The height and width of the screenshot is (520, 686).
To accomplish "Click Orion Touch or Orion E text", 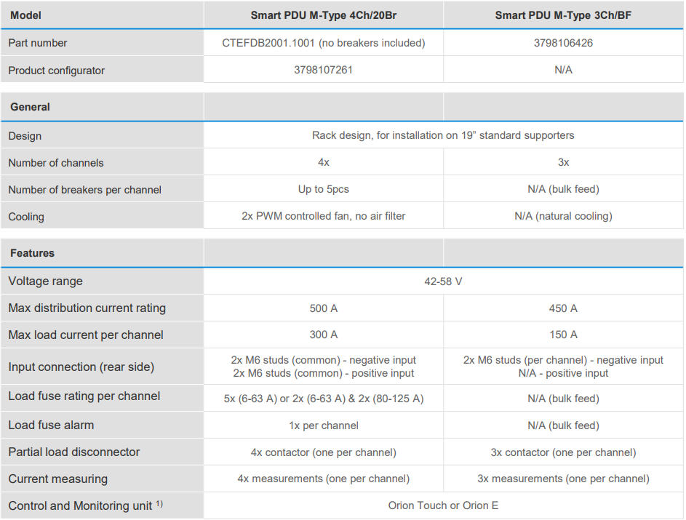I will (443, 505).
